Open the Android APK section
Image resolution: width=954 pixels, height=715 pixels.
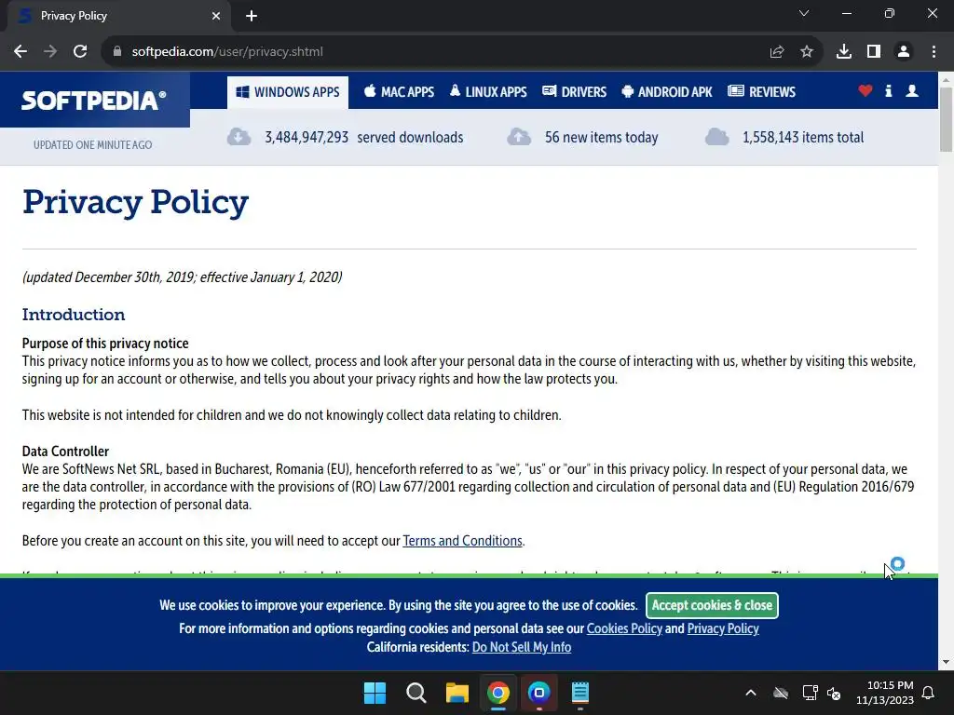(667, 92)
